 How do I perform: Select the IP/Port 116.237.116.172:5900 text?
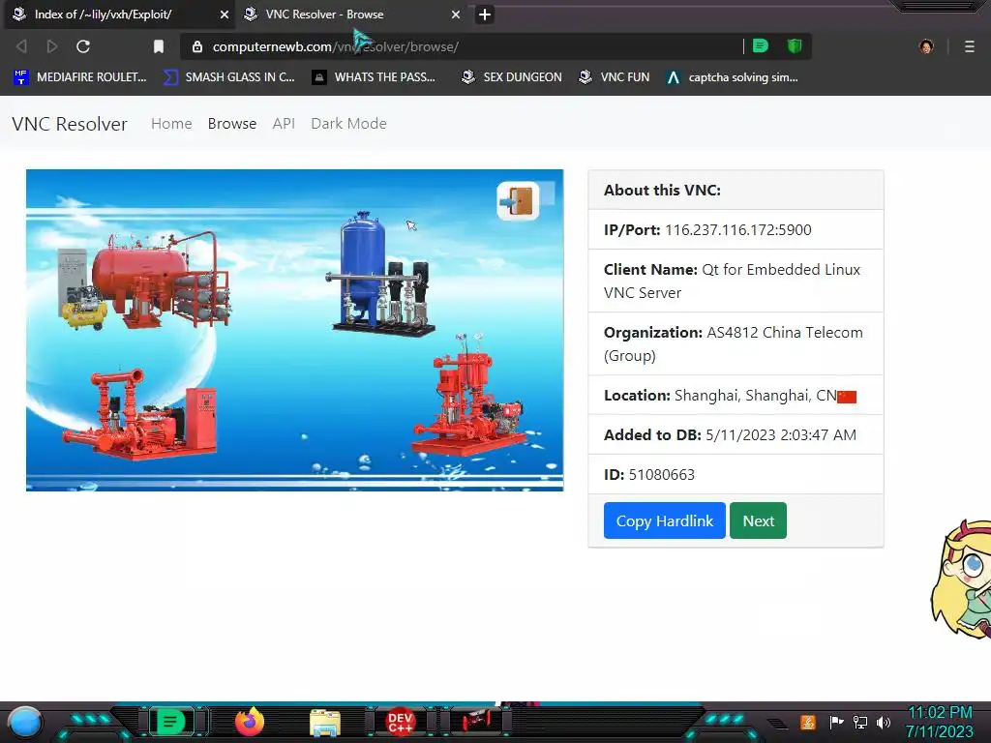[707, 230]
